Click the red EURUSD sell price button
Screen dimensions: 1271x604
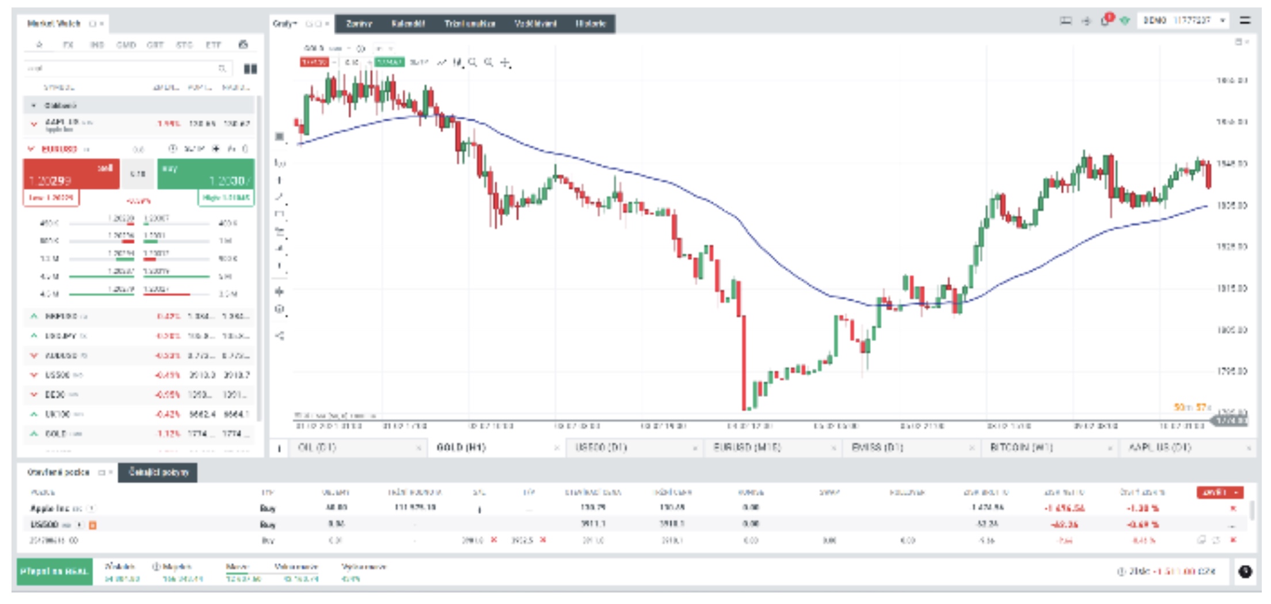click(71, 174)
